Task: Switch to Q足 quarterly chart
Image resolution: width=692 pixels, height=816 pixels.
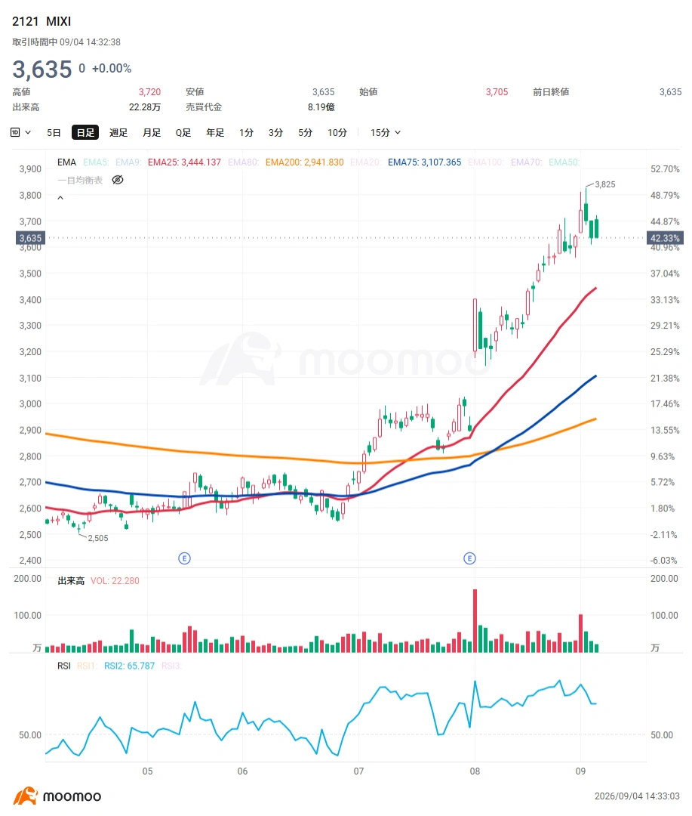Action: point(183,133)
